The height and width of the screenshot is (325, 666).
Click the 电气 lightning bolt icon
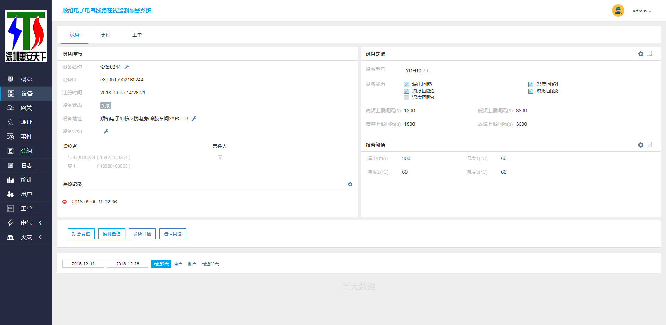10,223
